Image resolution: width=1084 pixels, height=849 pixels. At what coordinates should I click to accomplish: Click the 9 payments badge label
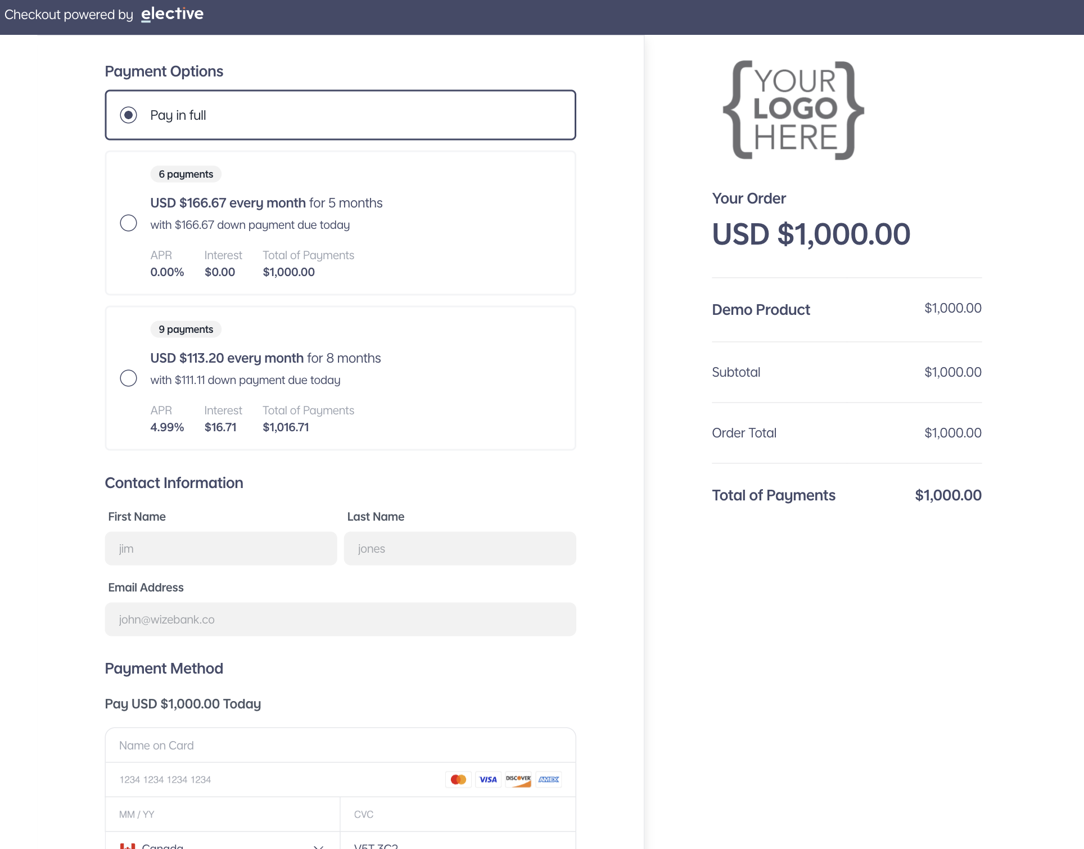(x=186, y=329)
